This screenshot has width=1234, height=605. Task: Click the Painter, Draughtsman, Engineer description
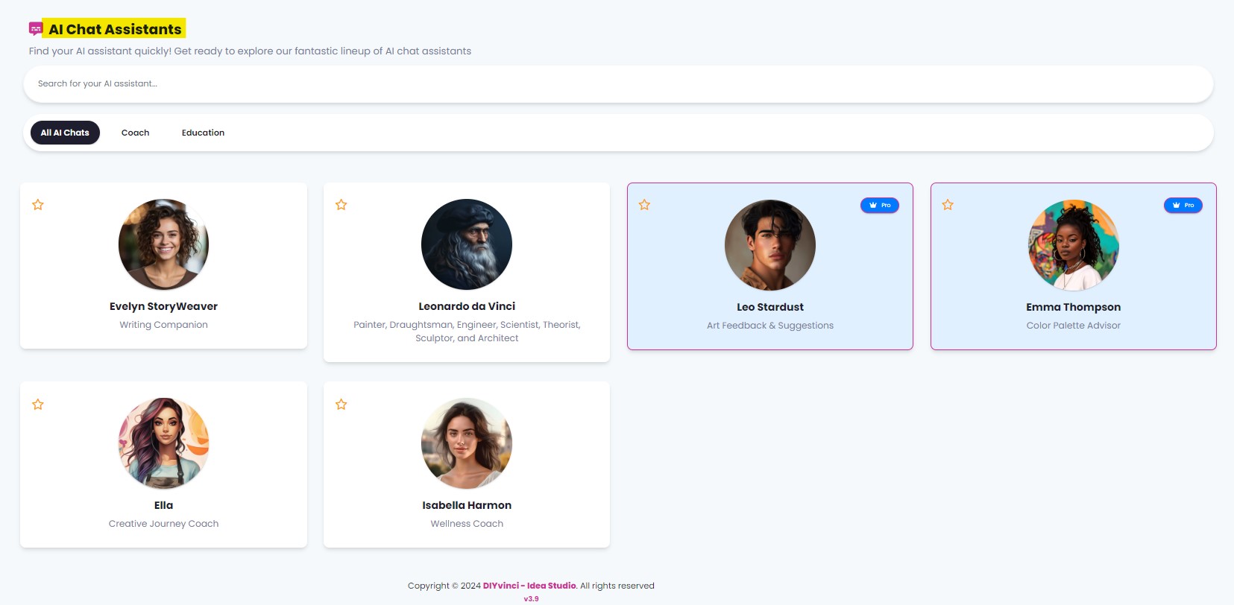click(467, 332)
